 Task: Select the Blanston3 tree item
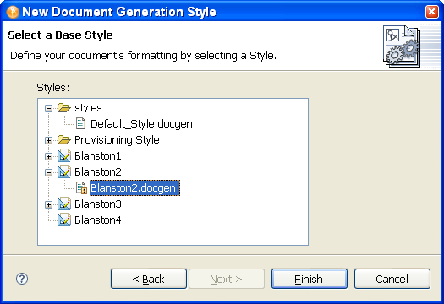pos(98,204)
